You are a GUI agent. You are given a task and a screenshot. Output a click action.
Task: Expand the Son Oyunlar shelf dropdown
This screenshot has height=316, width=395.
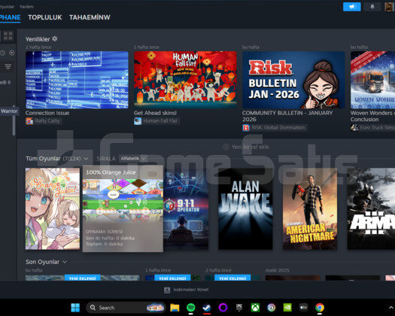pyautogui.click(x=65, y=262)
